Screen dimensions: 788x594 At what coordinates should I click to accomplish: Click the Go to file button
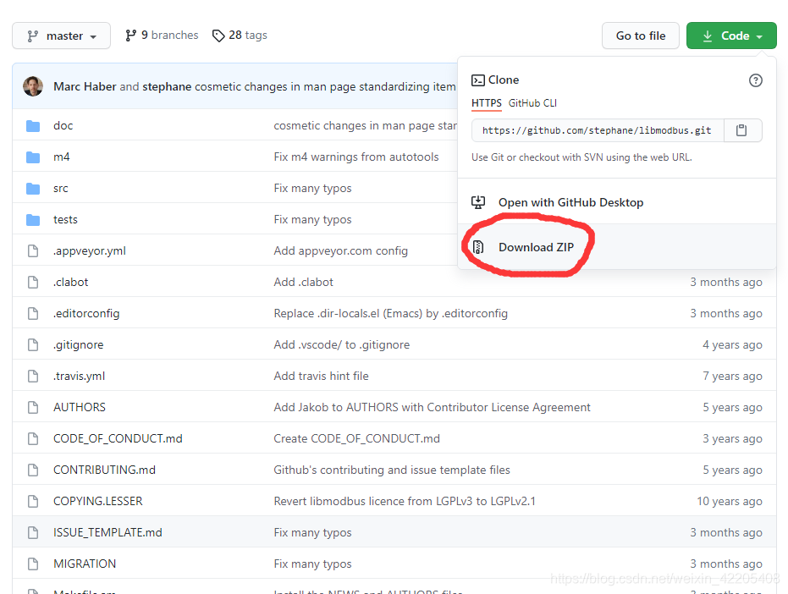[641, 36]
